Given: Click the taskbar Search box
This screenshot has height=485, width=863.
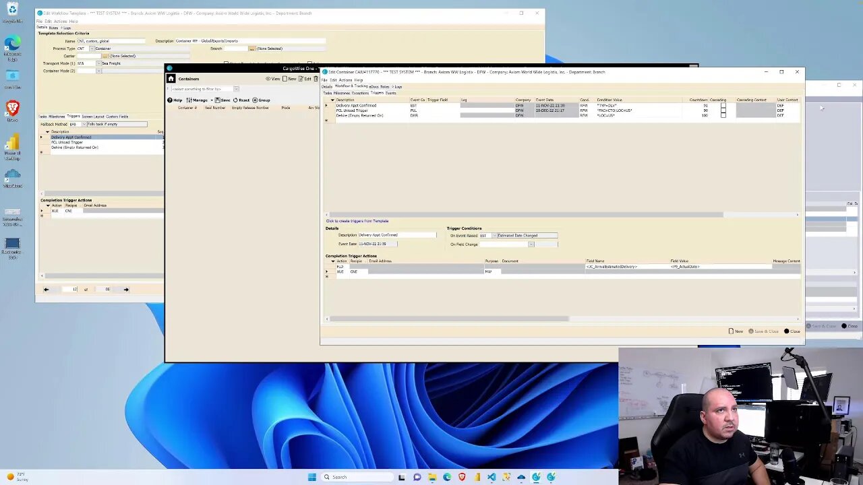Looking at the screenshot, I should click(x=356, y=477).
